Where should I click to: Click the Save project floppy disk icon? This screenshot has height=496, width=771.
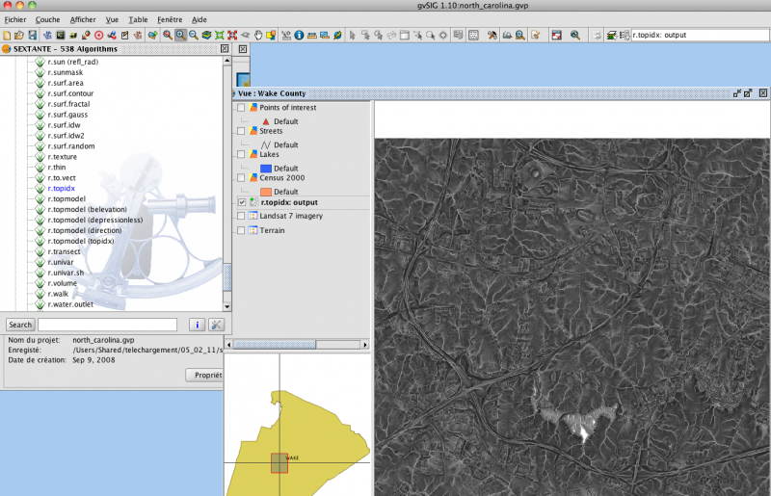click(x=32, y=36)
